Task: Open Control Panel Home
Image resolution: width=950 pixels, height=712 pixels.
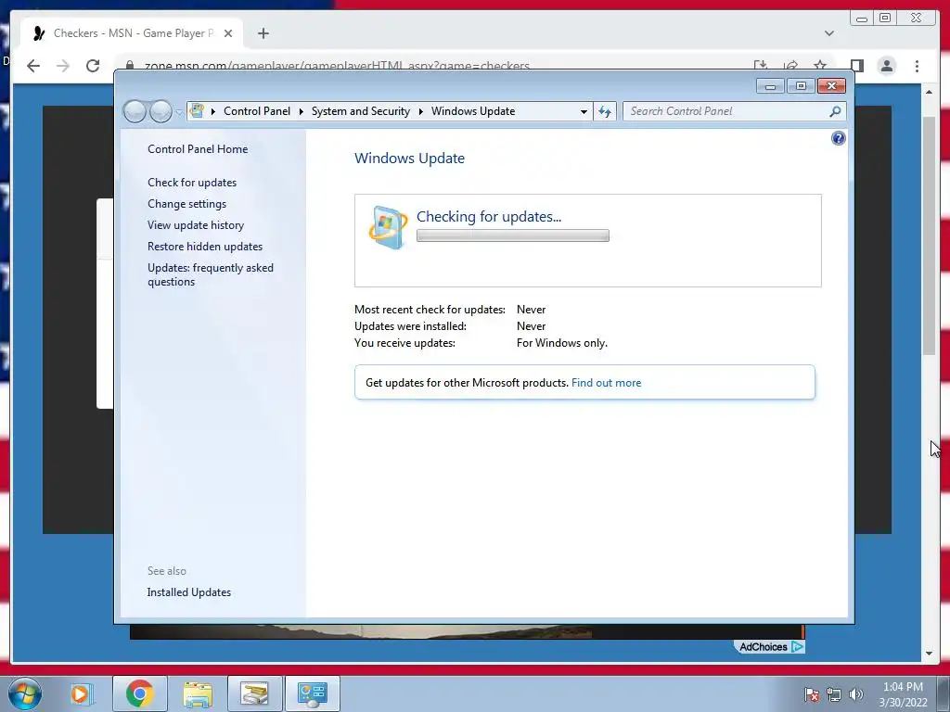Action: coord(198,149)
